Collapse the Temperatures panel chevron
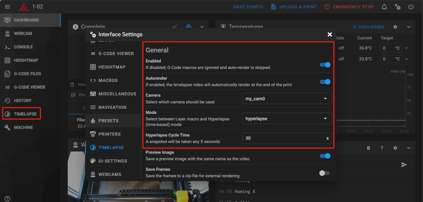This screenshot has width=423, height=202. pos(409,27)
